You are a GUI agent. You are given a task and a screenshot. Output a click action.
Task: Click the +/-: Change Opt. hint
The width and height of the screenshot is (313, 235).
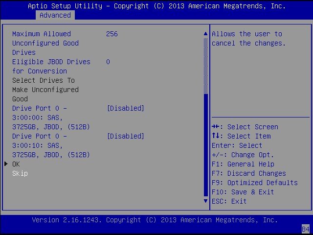coord(243,155)
